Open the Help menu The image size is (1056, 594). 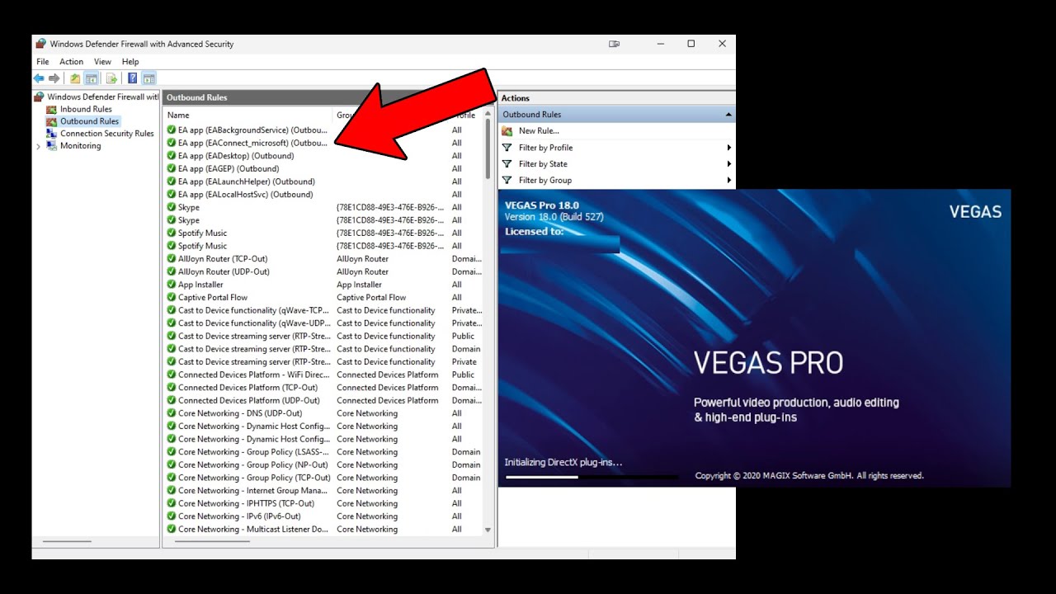[130, 62]
